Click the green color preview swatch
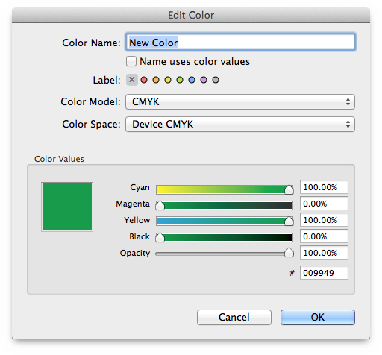 click(67, 207)
